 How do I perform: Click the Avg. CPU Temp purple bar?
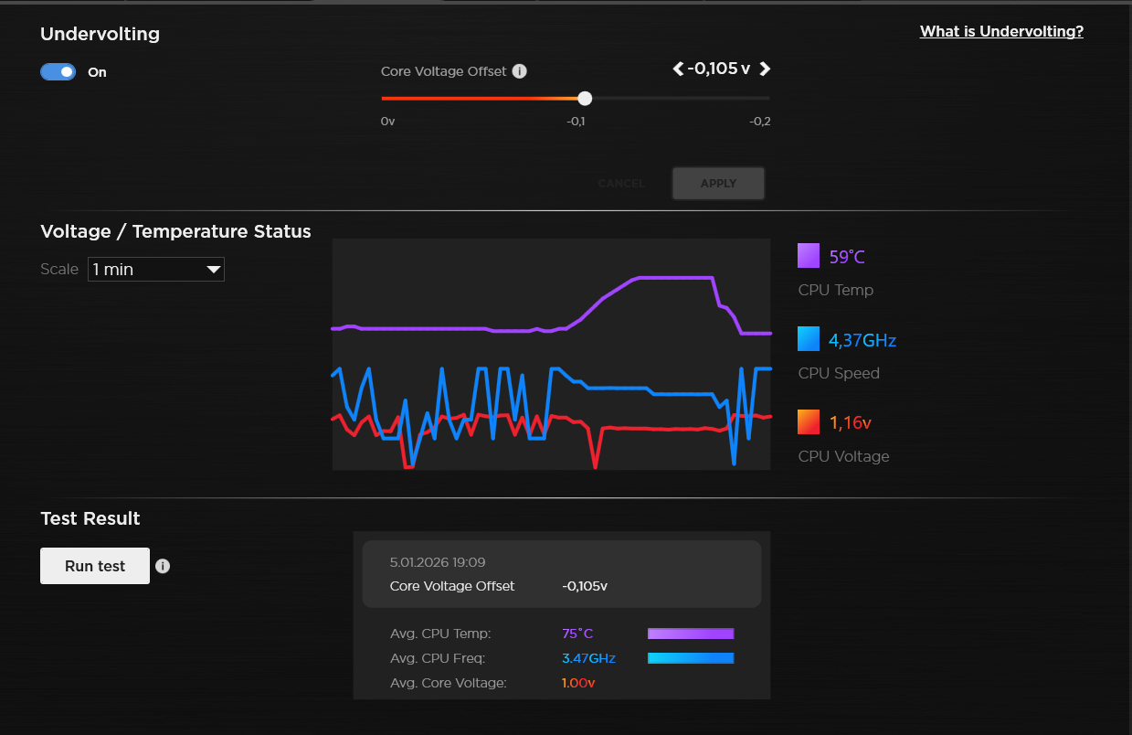point(691,634)
